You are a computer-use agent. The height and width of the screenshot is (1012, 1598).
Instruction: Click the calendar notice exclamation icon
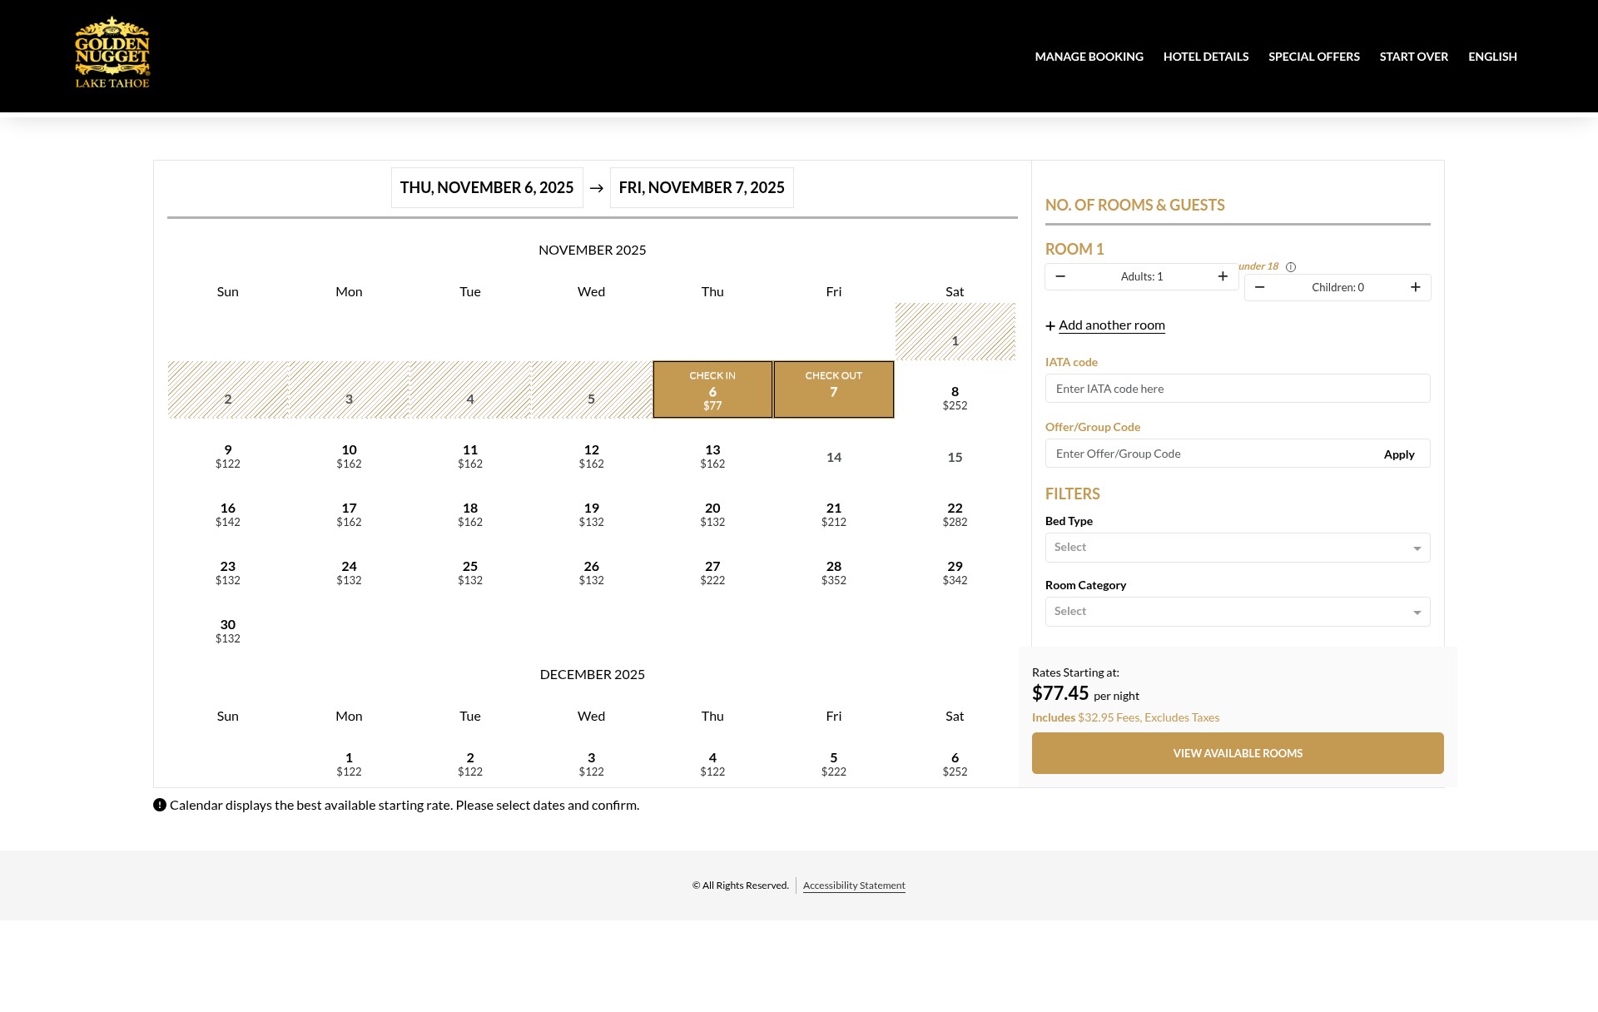point(160,805)
